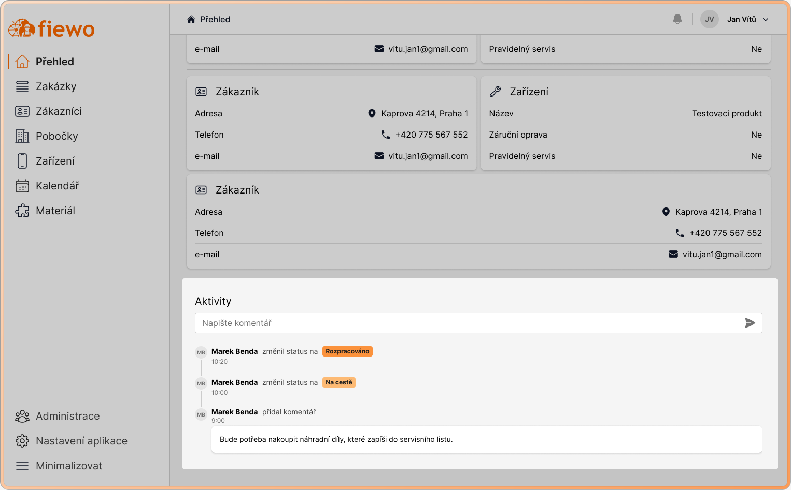Open Zakázky in the sidebar

point(56,86)
